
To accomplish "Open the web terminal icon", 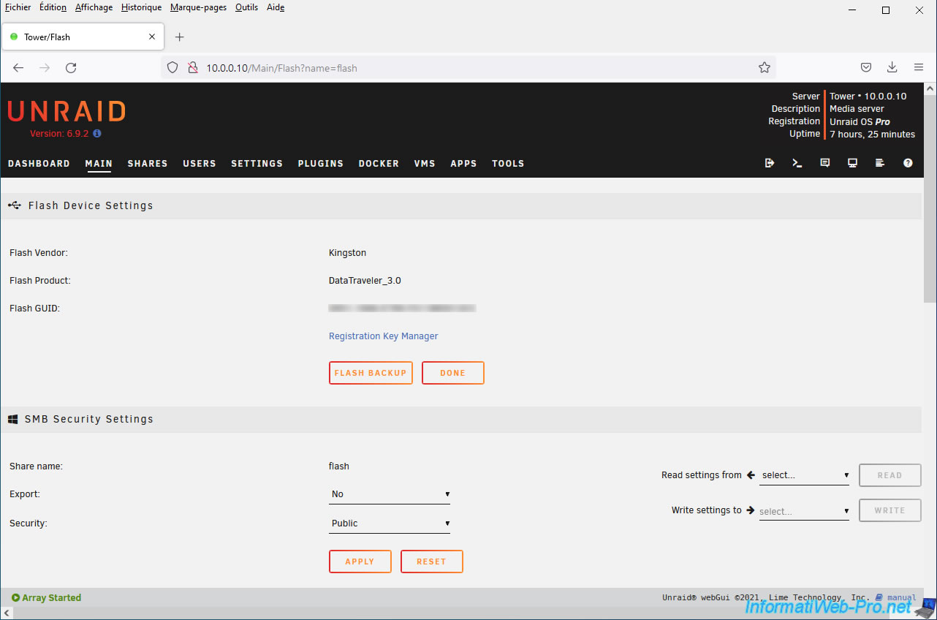I will [x=797, y=163].
